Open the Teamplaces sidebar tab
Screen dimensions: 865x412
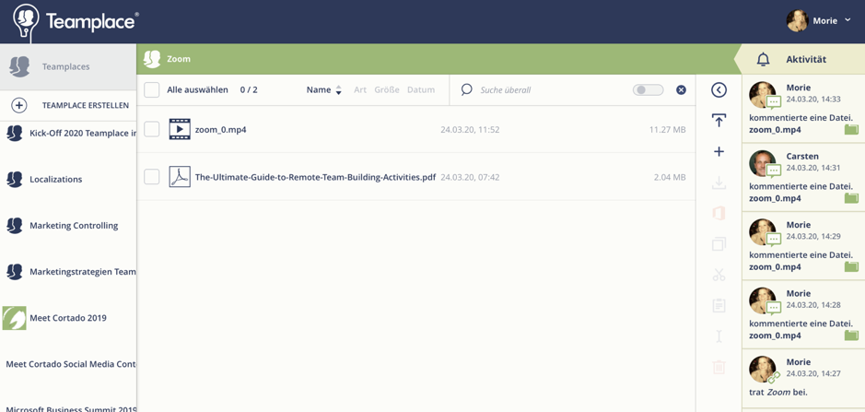click(68, 67)
